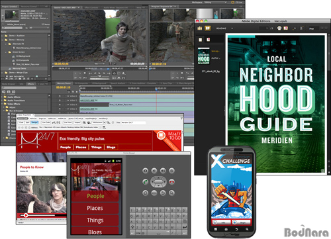Switch to Split view in Dreamweaver

tap(27, 122)
